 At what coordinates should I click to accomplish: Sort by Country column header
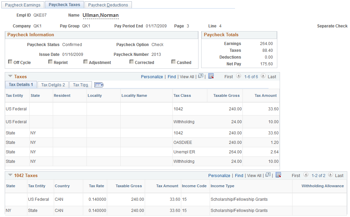click(x=62, y=186)
